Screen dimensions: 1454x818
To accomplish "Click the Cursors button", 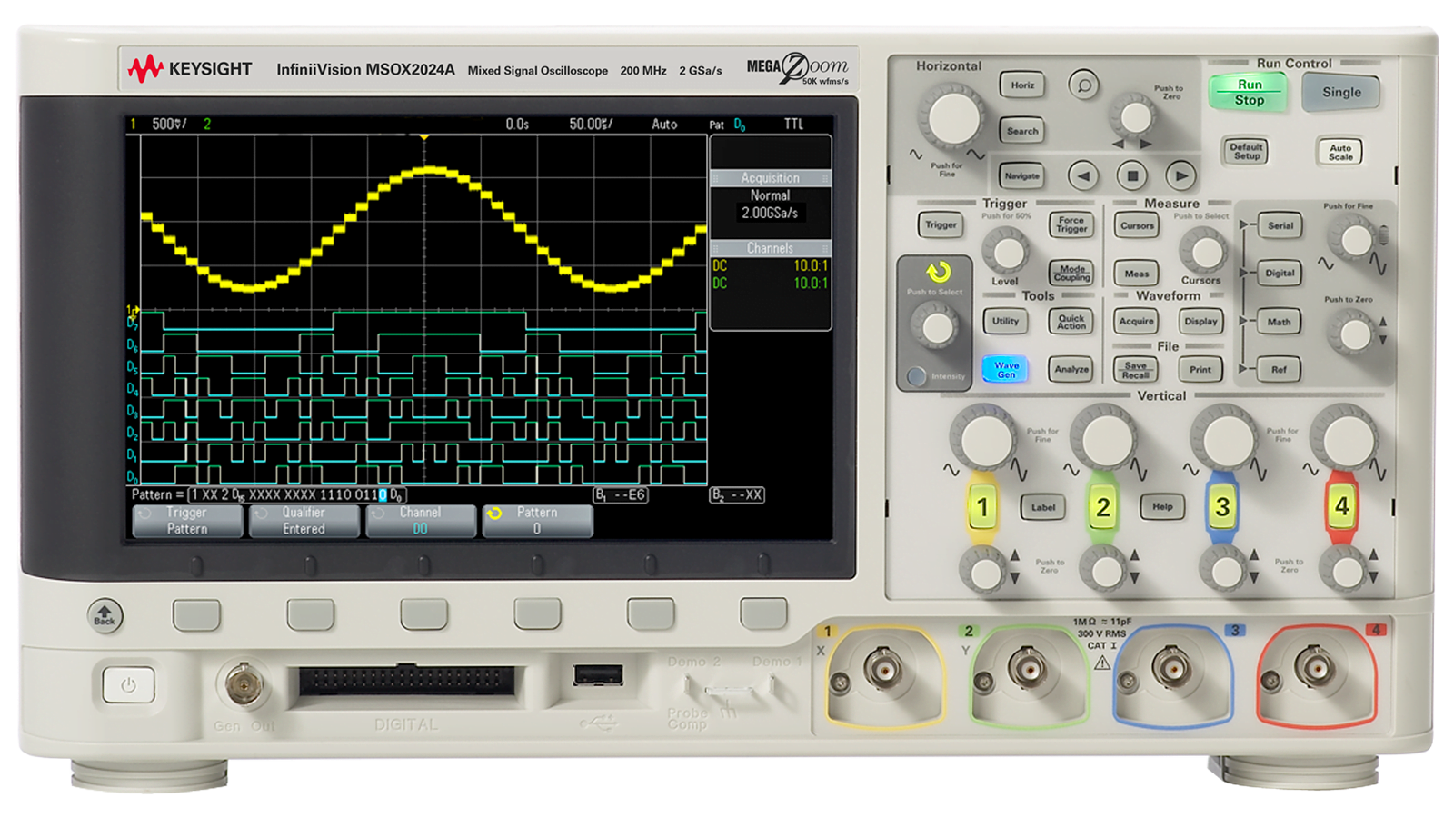I will 1137,225.
